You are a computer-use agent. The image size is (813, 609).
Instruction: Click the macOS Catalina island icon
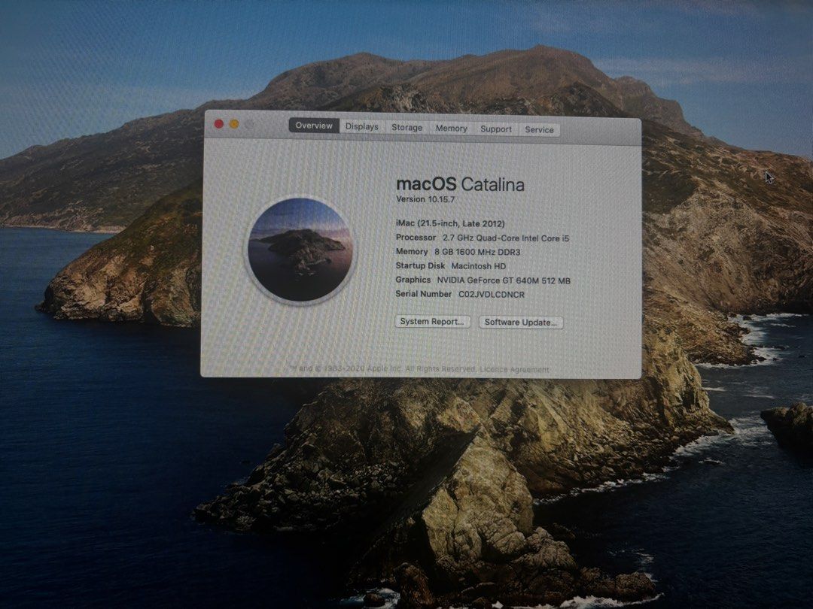click(300, 249)
